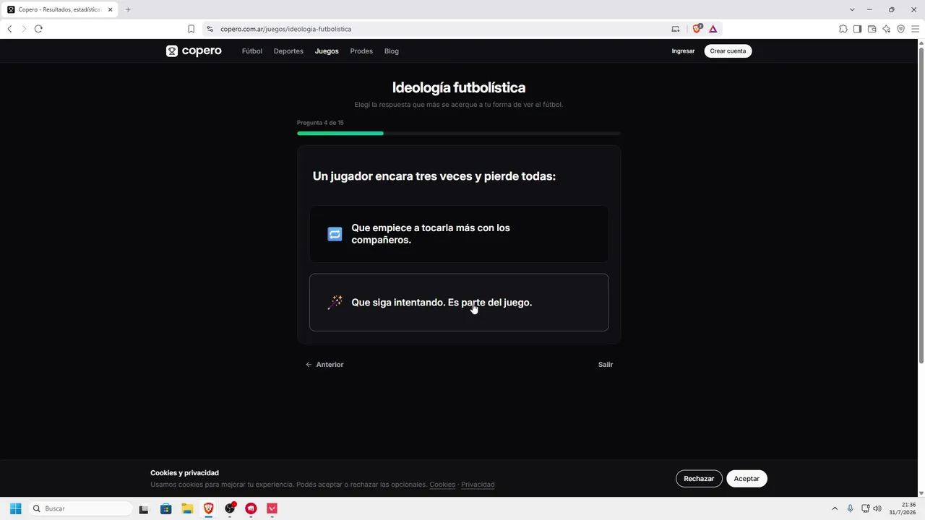Click the Ingresar link
Image resolution: width=925 pixels, height=520 pixels.
(x=683, y=51)
